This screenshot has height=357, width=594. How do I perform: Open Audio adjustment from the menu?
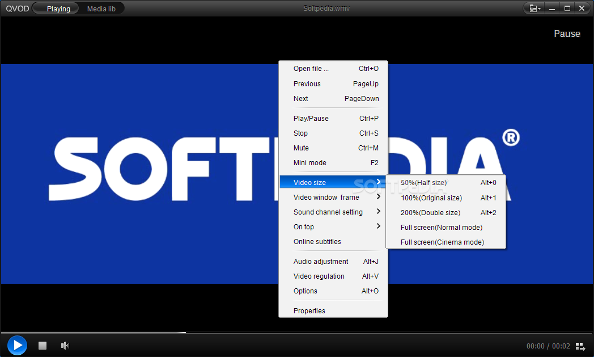pos(333,262)
